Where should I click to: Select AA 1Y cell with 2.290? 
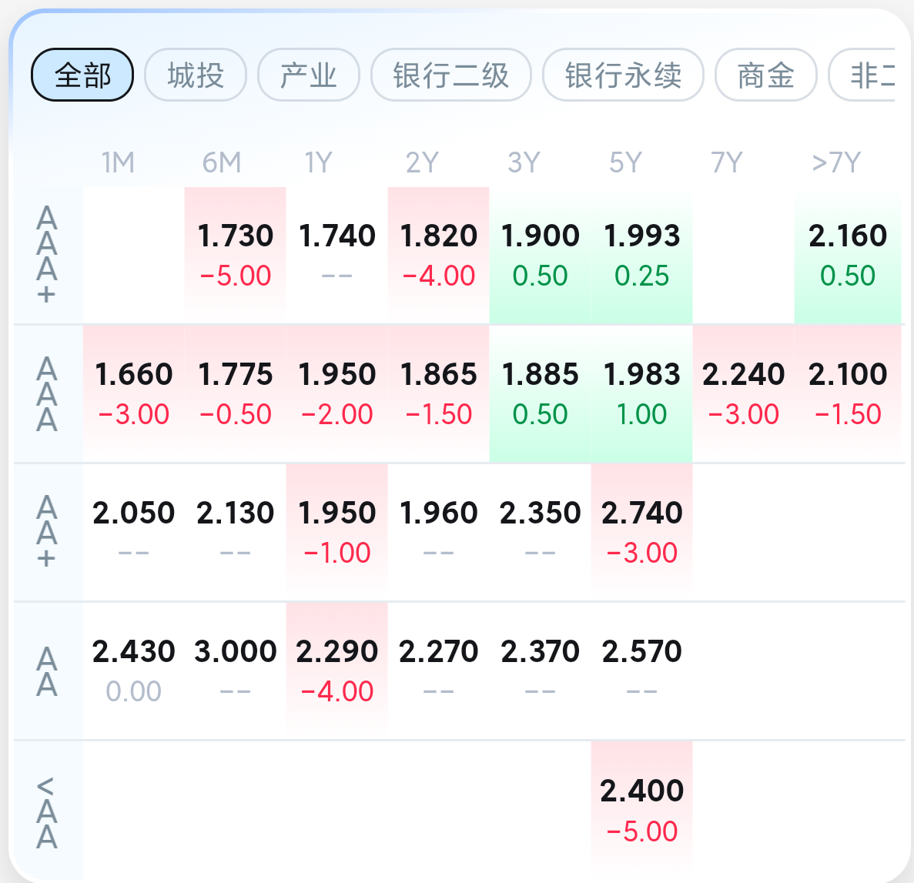click(x=337, y=671)
